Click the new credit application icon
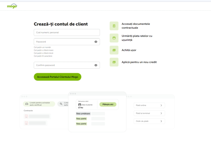The height and width of the screenshot is (154, 211). point(114,62)
